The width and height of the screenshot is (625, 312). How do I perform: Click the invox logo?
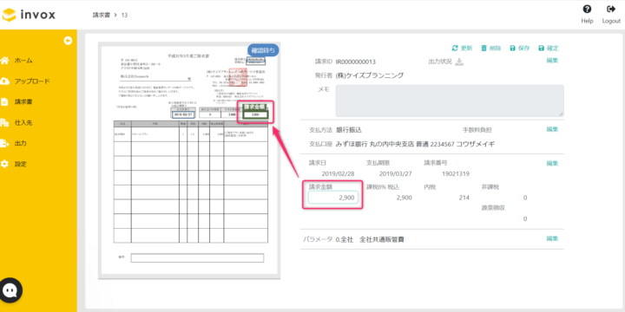click(29, 15)
